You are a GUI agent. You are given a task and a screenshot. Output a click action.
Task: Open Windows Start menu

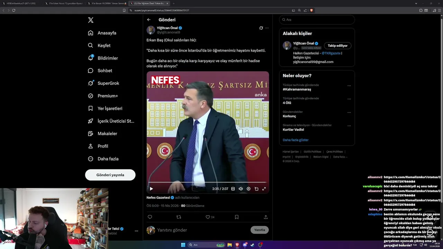pyautogui.click(x=183, y=245)
